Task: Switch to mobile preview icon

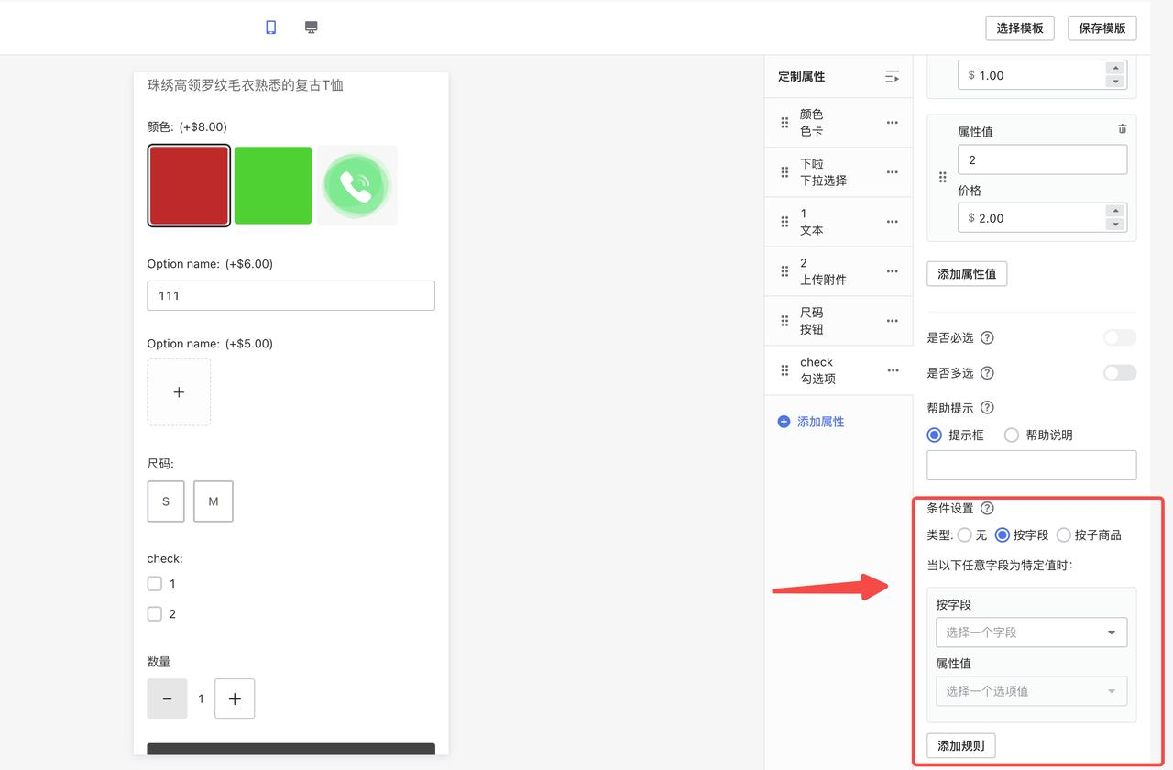Action: coord(271,27)
